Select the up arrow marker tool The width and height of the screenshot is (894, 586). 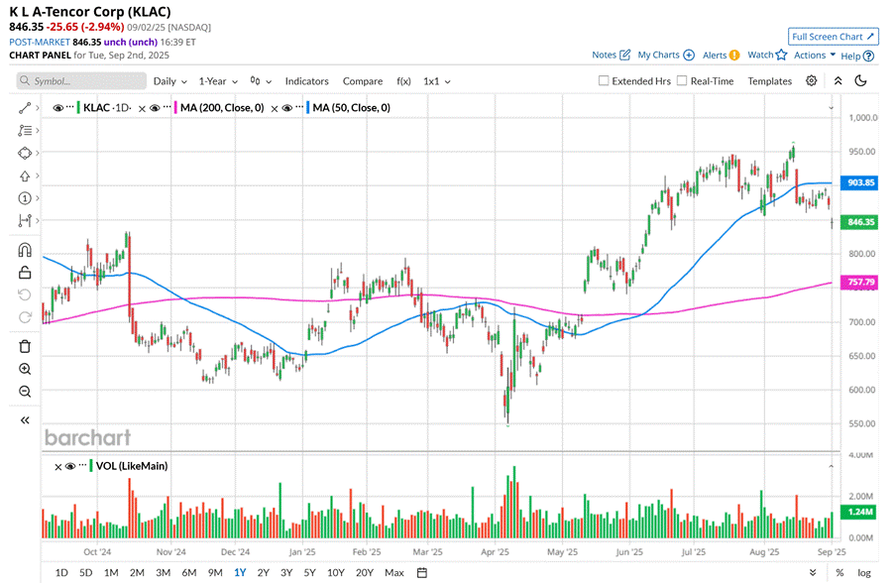click(25, 176)
